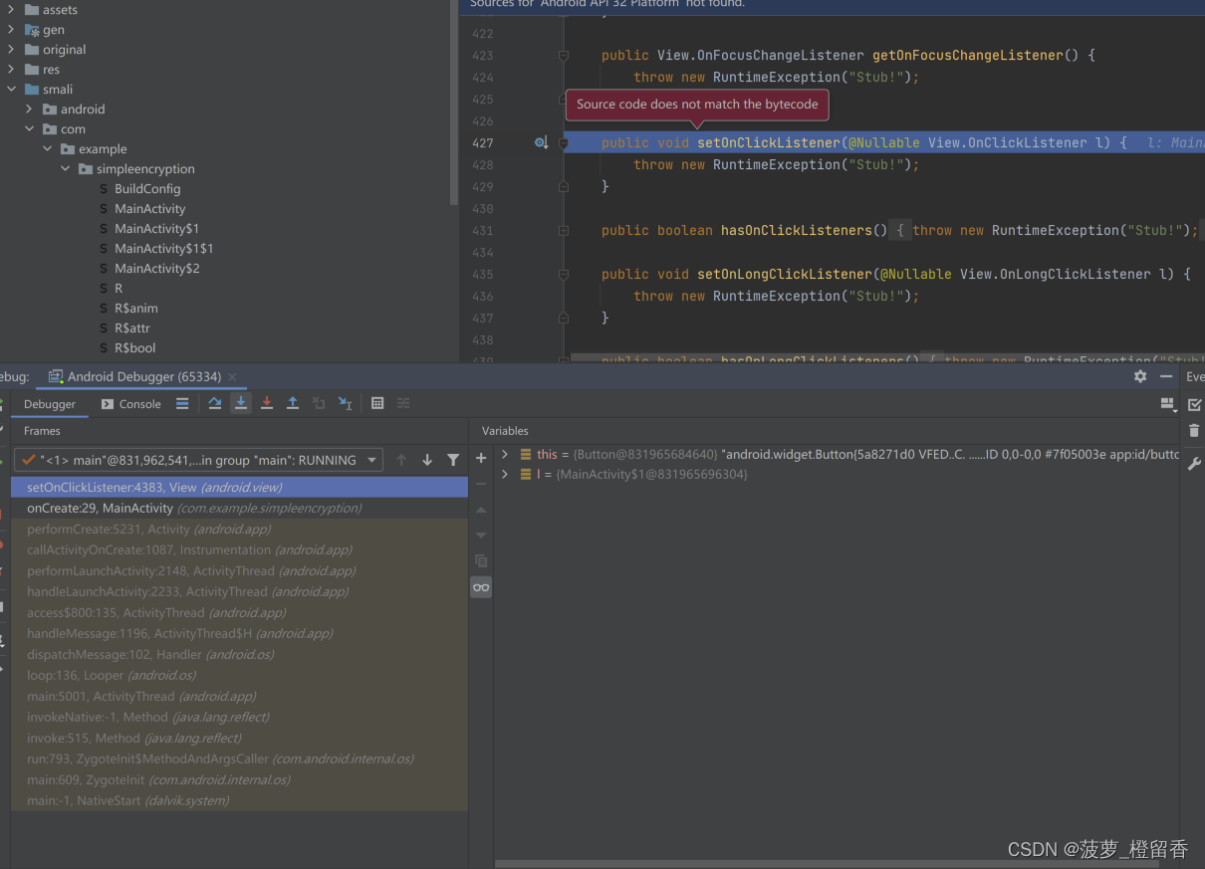1205x869 pixels.
Task: Open the R$bool smali file
Action: pos(134,348)
